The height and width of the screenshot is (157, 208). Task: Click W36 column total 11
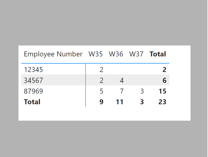point(120,102)
